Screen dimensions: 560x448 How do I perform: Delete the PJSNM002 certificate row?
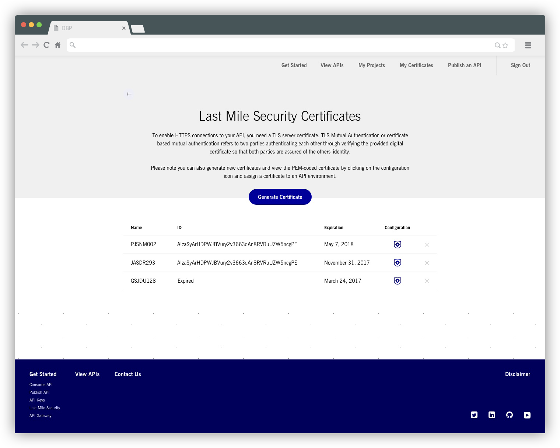[427, 245]
